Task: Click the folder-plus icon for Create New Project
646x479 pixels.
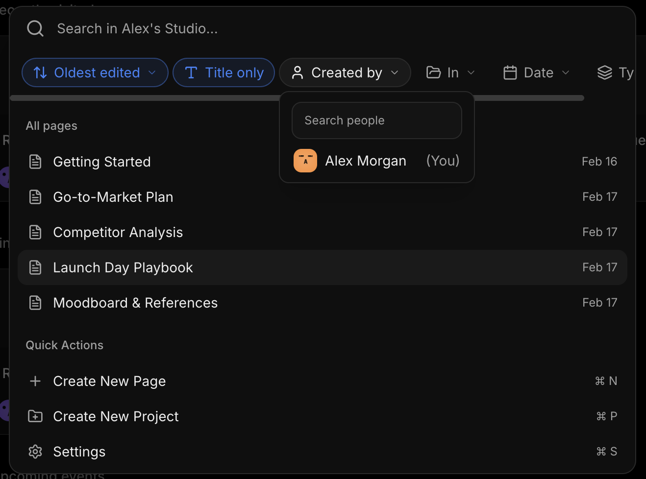Action: [35, 416]
